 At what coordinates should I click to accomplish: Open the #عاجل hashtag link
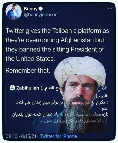pyautogui.click(x=101, y=97)
